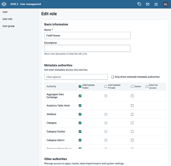Uncheck the Add/Update Public header checkbox
Image resolution: width=171 pixels, height=166 pixels.
pyautogui.click(x=80, y=86)
